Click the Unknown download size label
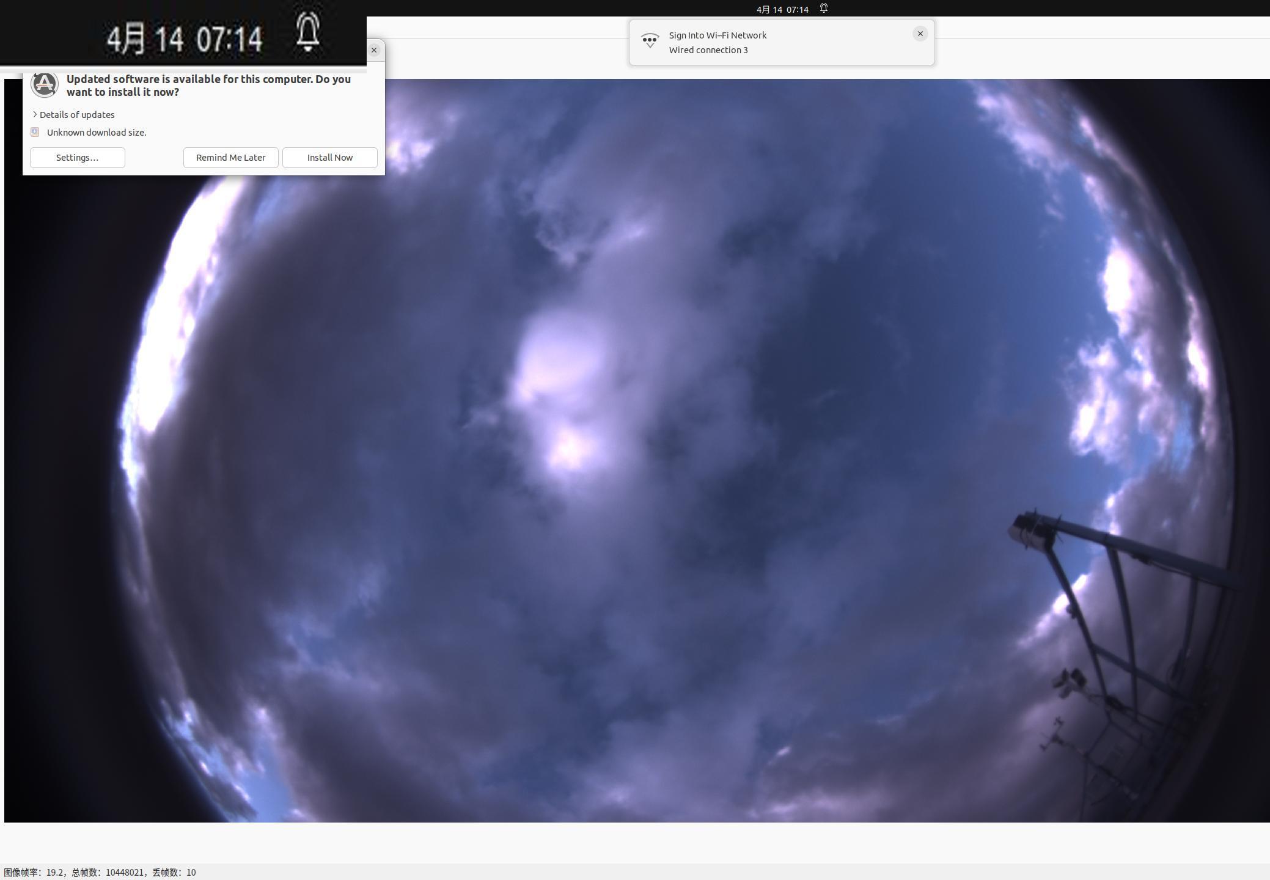 coord(97,133)
